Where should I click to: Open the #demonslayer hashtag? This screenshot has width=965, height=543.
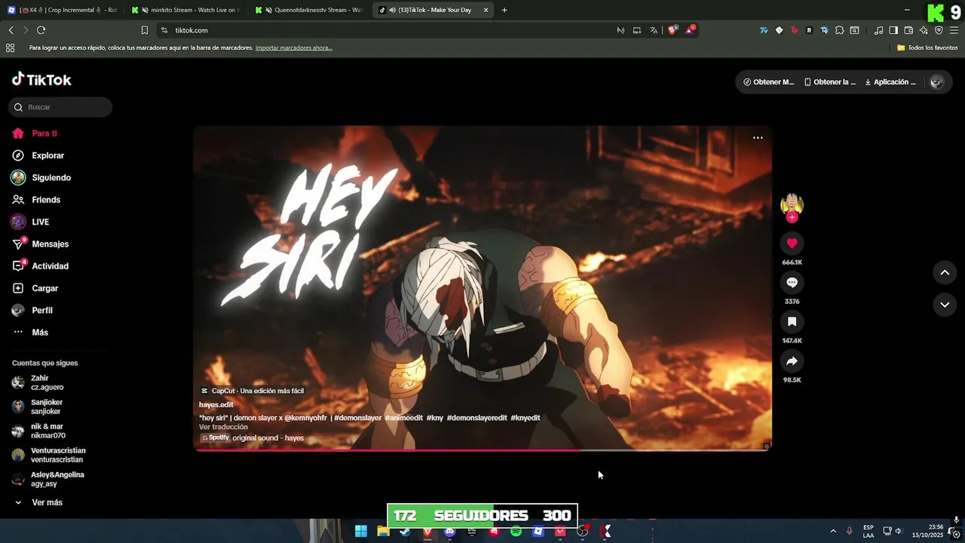pos(357,418)
